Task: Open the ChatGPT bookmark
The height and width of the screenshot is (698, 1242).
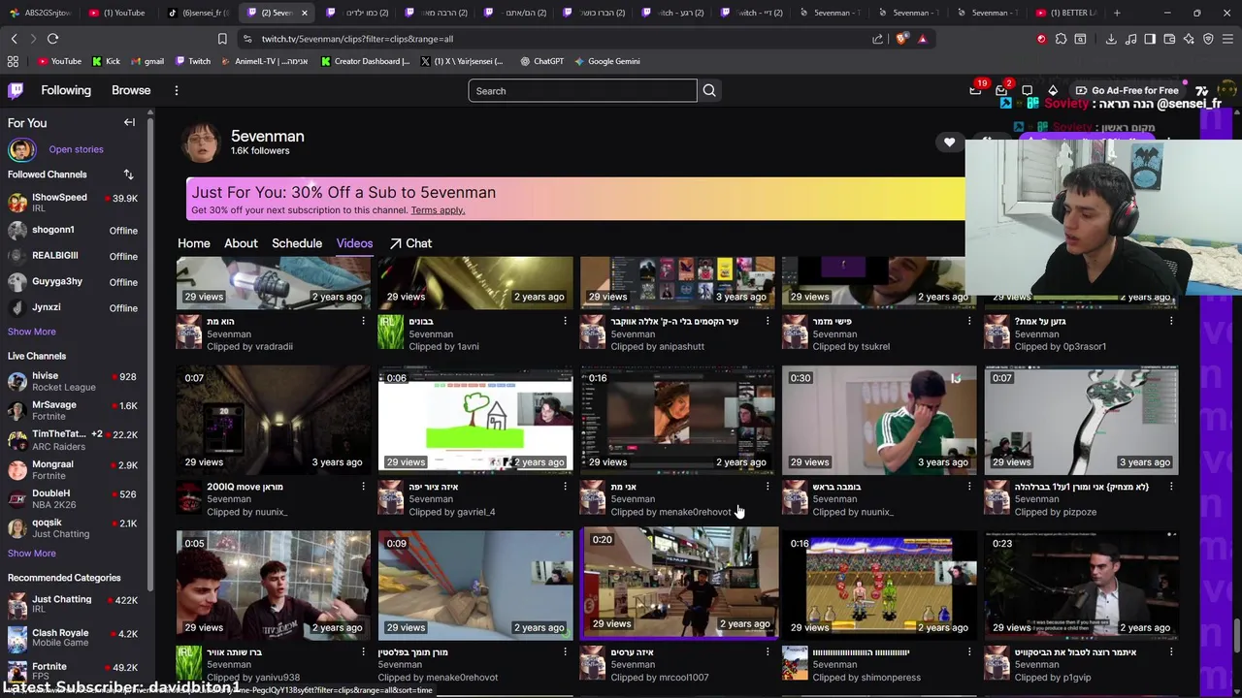Action: (x=541, y=61)
